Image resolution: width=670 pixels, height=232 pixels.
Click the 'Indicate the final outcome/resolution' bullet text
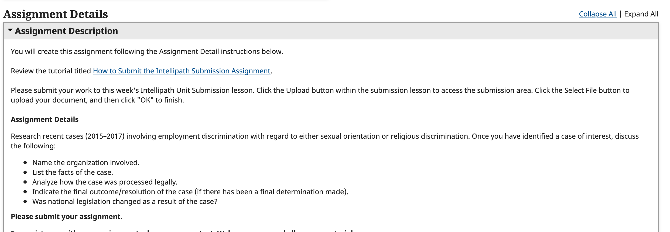pos(190,192)
